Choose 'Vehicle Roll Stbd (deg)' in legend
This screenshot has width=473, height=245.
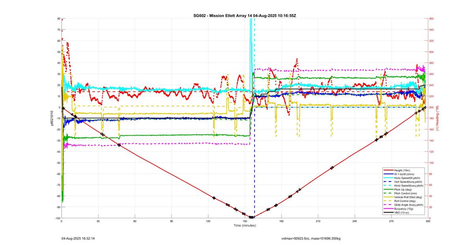(408, 197)
